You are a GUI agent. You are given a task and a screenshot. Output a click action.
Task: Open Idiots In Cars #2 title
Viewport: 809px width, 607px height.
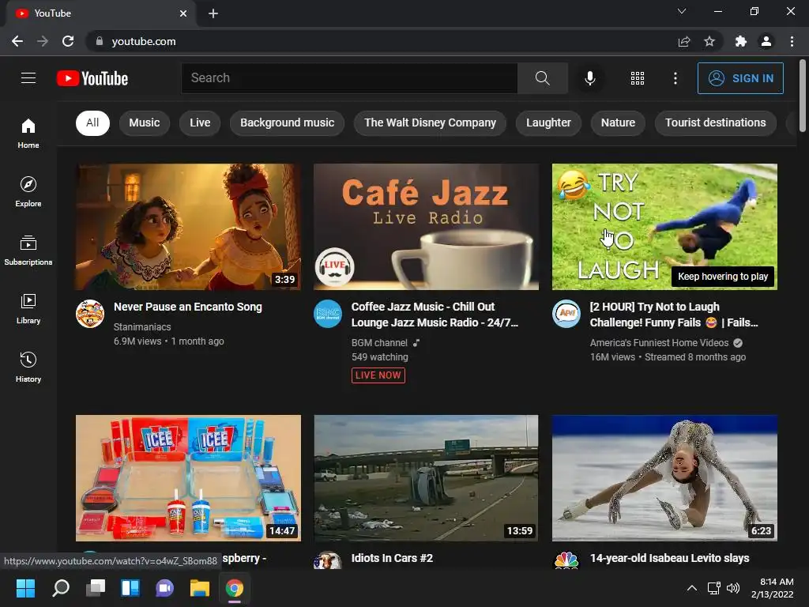click(392, 558)
